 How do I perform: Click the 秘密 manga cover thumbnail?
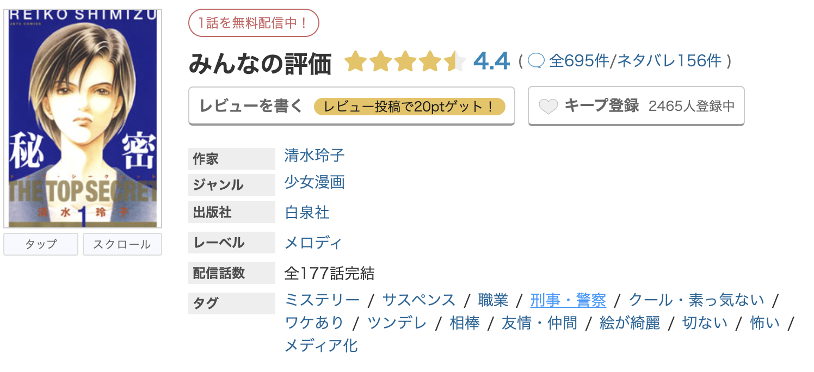[x=83, y=115]
